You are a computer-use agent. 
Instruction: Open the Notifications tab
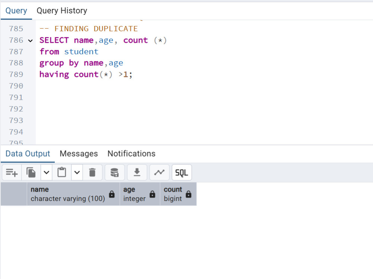pyautogui.click(x=131, y=154)
